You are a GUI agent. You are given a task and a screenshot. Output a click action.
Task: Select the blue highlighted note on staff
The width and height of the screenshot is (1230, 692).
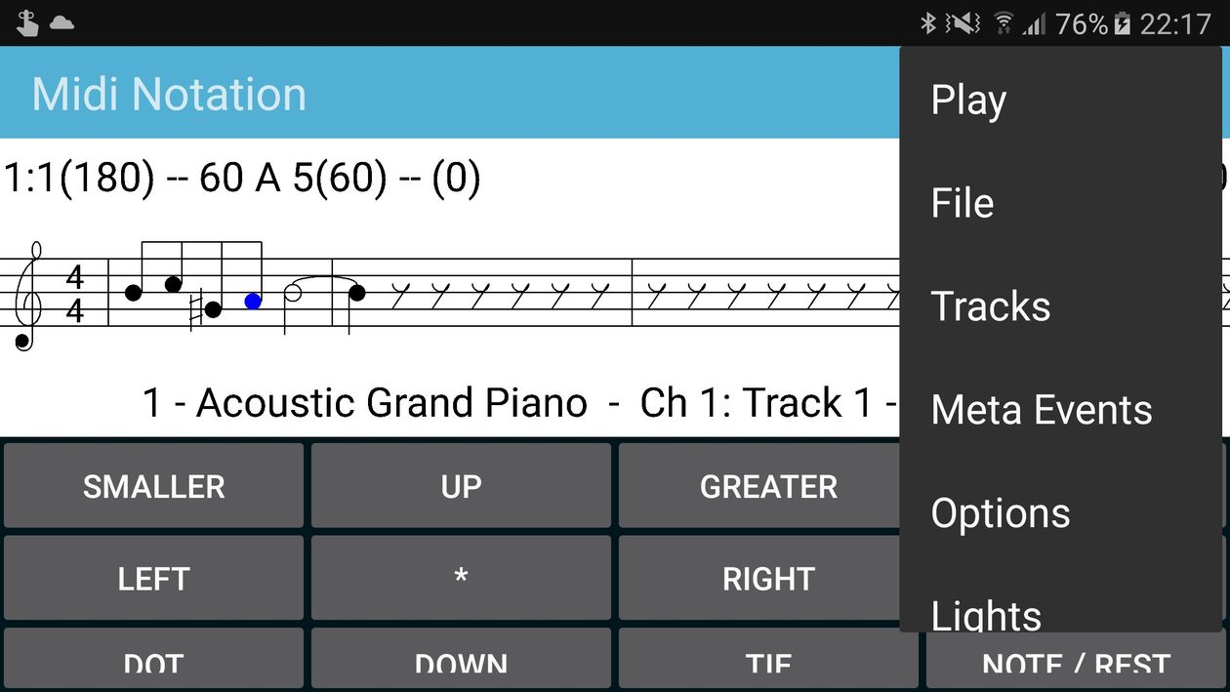coord(253,302)
